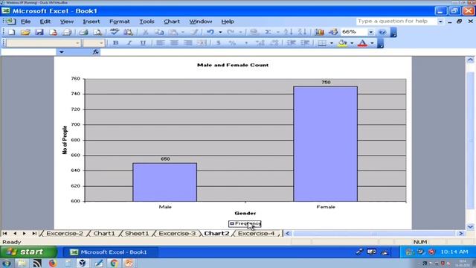This screenshot has height=268, width=476.
Task: Open the File menu
Action: pos(25,22)
